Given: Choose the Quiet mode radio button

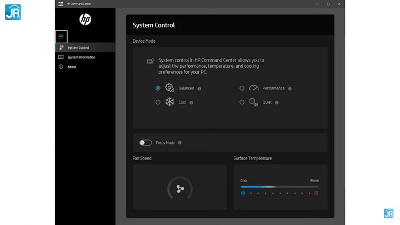Looking at the screenshot, I should 242,102.
